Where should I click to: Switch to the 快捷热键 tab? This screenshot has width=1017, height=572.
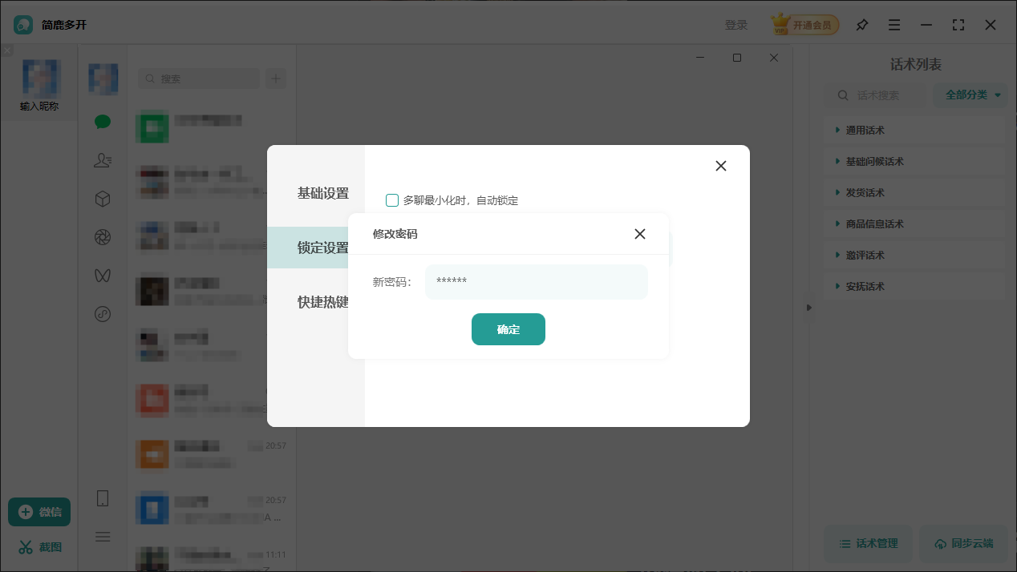pyautogui.click(x=325, y=302)
